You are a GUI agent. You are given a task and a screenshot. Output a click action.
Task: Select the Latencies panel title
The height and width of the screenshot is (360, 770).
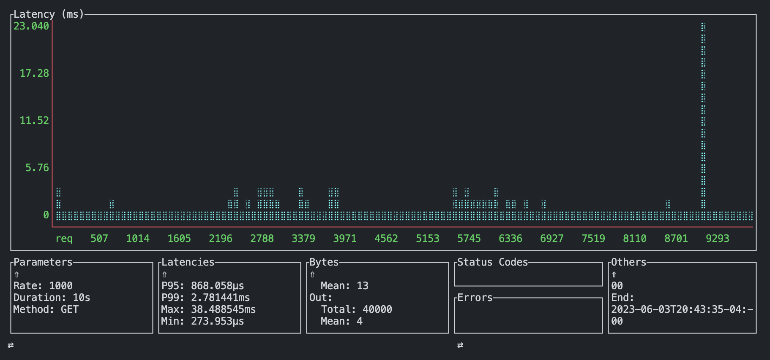point(188,262)
